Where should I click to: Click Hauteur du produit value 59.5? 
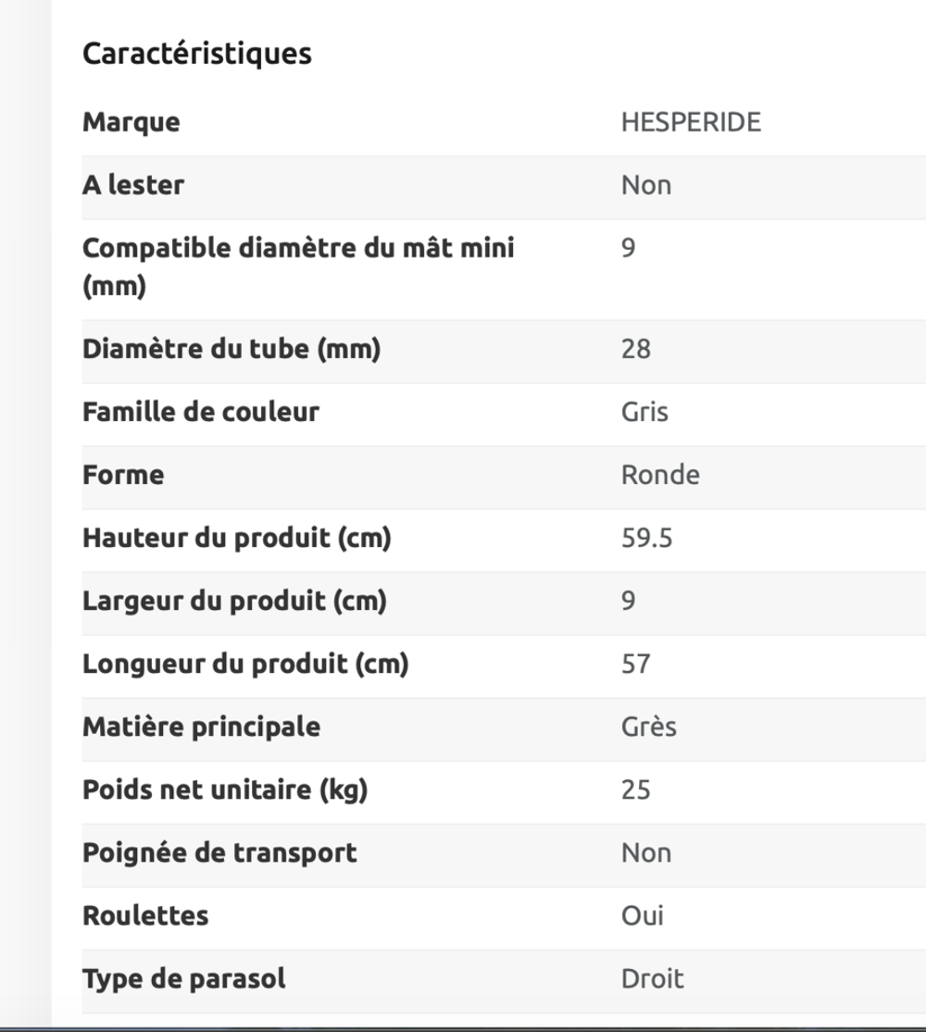[646, 538]
